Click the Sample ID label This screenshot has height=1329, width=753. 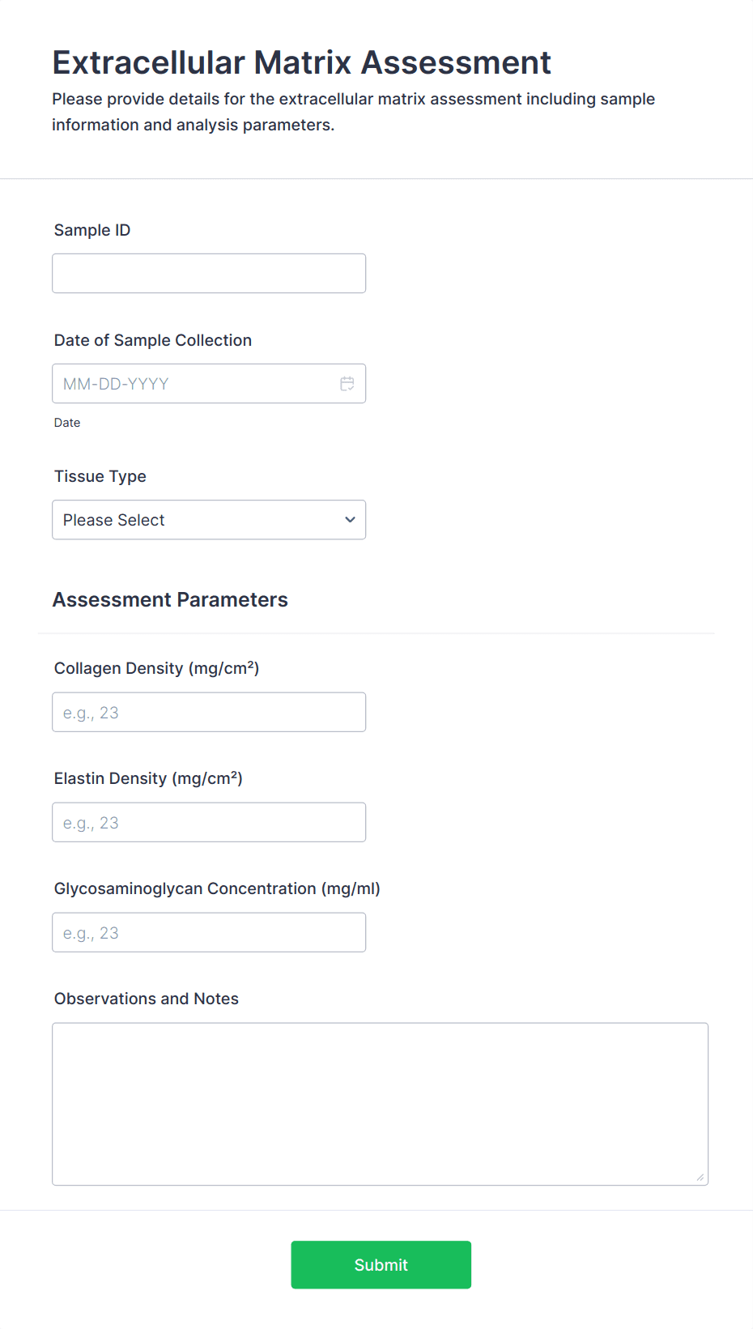pyautogui.click(x=92, y=230)
